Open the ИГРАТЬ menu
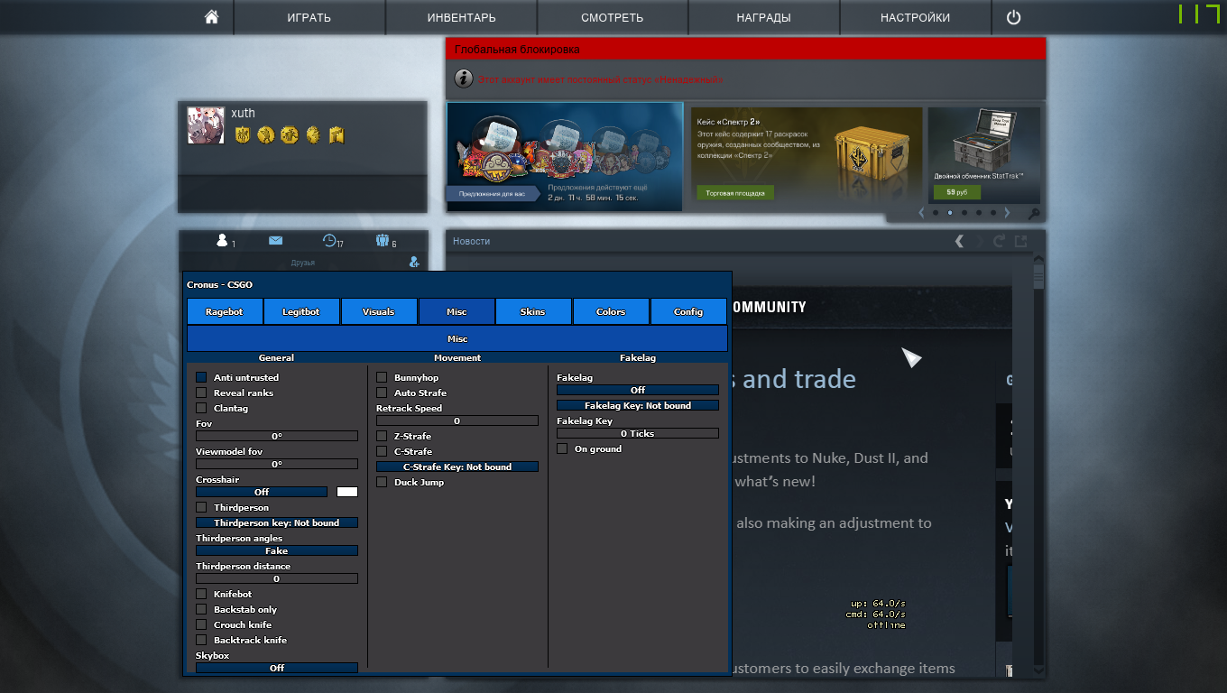 [x=309, y=17]
